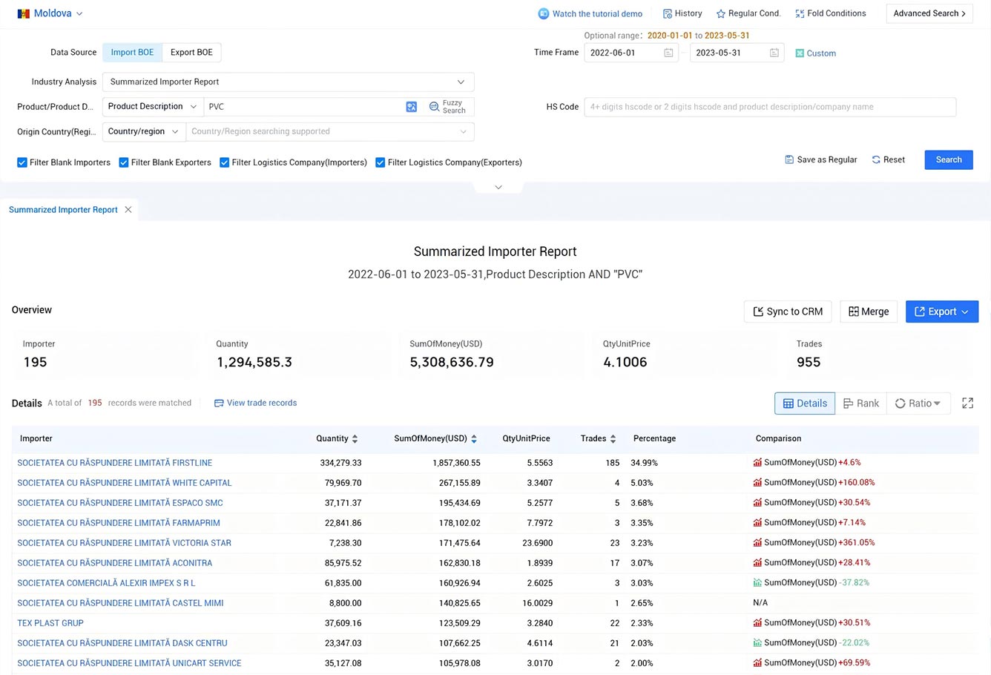Click the blue Search button
The image size is (991, 675).
[949, 159]
